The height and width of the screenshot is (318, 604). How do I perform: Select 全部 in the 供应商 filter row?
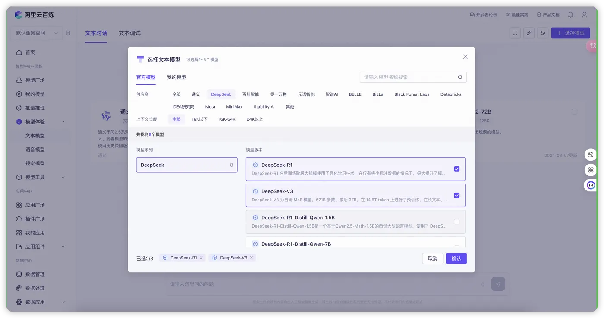(x=176, y=94)
